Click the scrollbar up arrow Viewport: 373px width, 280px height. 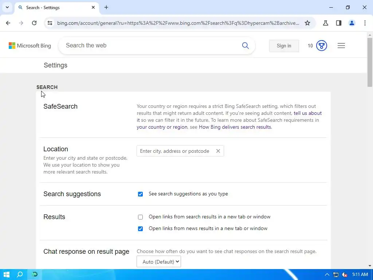[x=370, y=35]
